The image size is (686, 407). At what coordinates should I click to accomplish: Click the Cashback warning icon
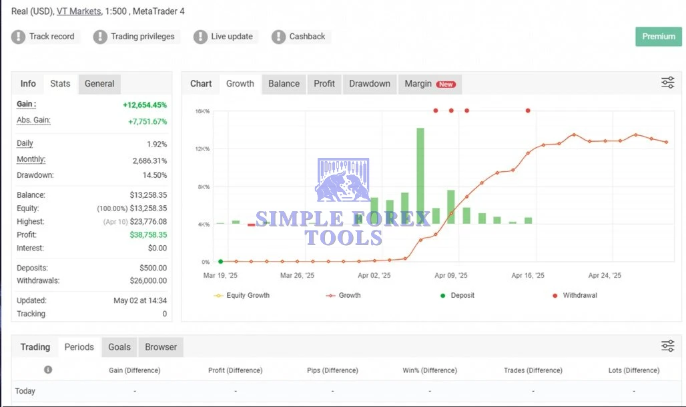[x=278, y=37]
